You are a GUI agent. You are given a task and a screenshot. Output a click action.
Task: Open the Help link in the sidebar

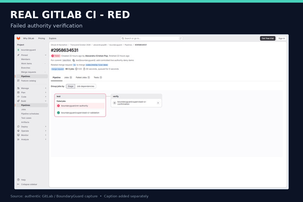23,180
